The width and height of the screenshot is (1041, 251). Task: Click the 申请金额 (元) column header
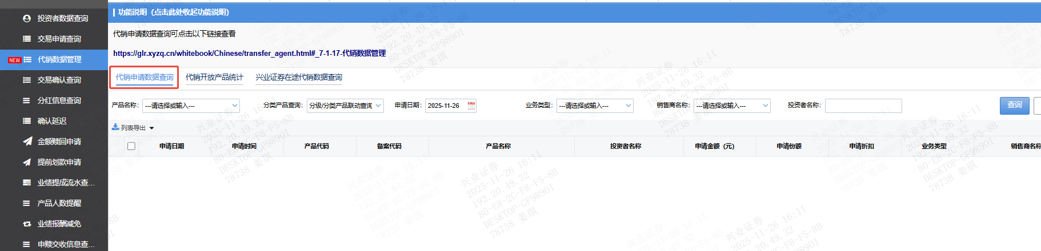click(x=715, y=146)
